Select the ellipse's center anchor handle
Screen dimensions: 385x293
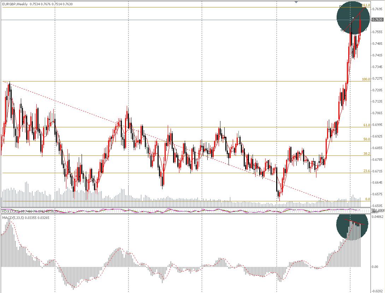tap(353, 18)
